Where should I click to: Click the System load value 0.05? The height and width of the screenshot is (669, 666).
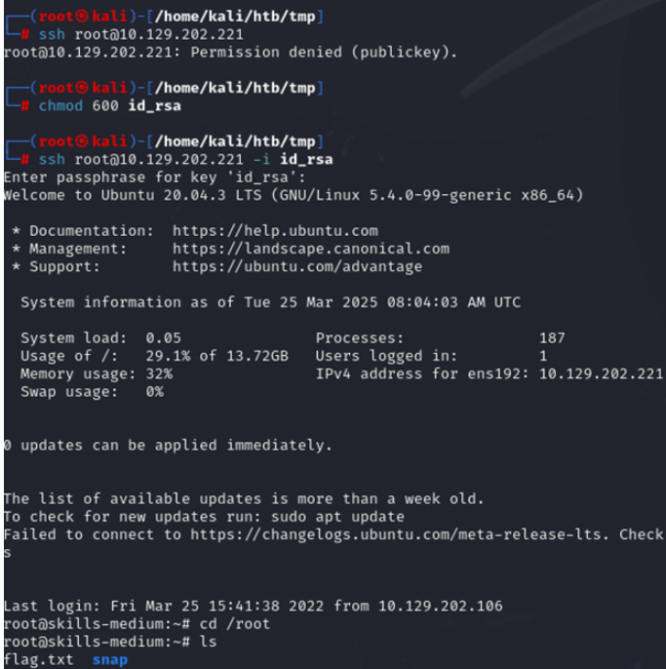[163, 337]
